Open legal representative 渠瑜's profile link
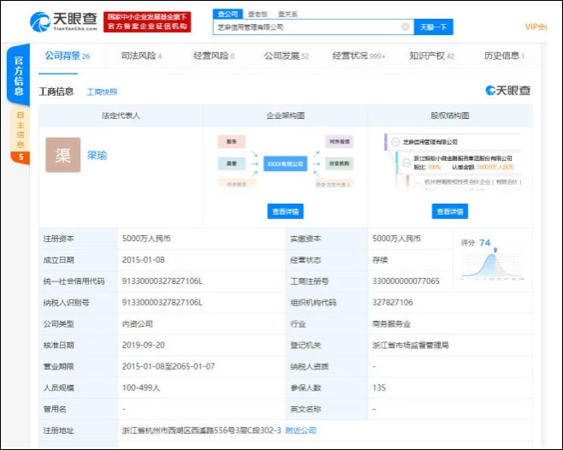Viewport: 563px width, 450px height. tap(97, 155)
